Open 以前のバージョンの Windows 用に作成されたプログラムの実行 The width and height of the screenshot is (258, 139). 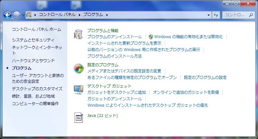pyautogui.click(x=144, y=49)
